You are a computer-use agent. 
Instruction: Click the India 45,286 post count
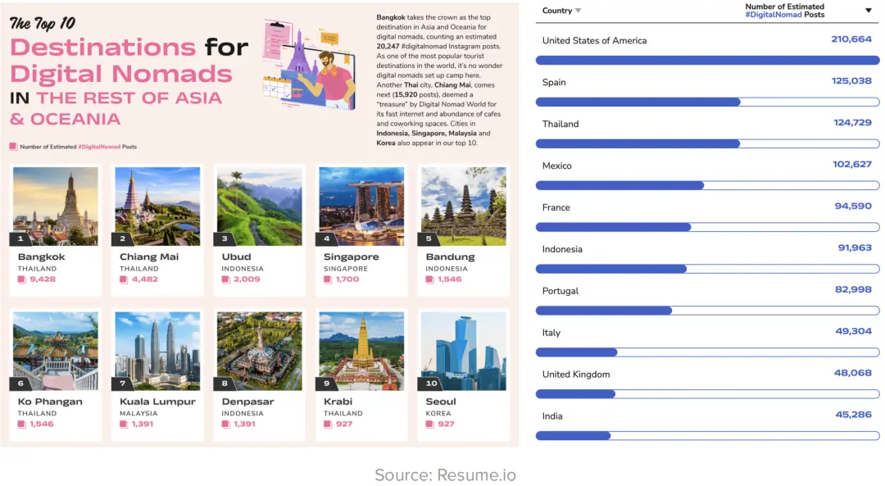(x=853, y=415)
